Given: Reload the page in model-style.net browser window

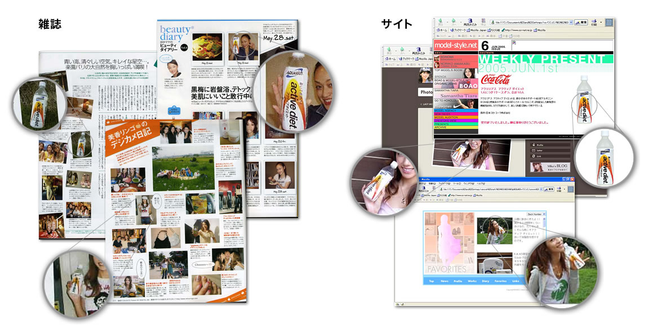Looking at the screenshot, I should pos(471,22).
